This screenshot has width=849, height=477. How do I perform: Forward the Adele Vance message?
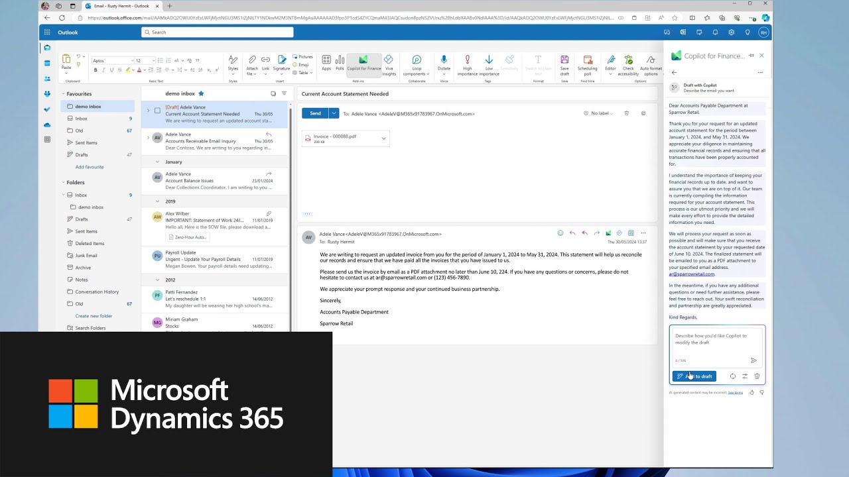pos(596,233)
